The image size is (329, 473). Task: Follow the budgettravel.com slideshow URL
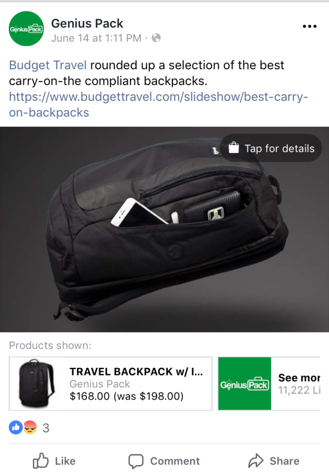[158, 104]
